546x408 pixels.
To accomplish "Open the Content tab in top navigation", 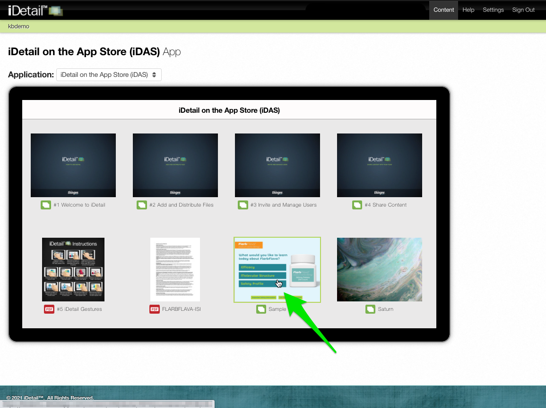I will (x=443, y=10).
